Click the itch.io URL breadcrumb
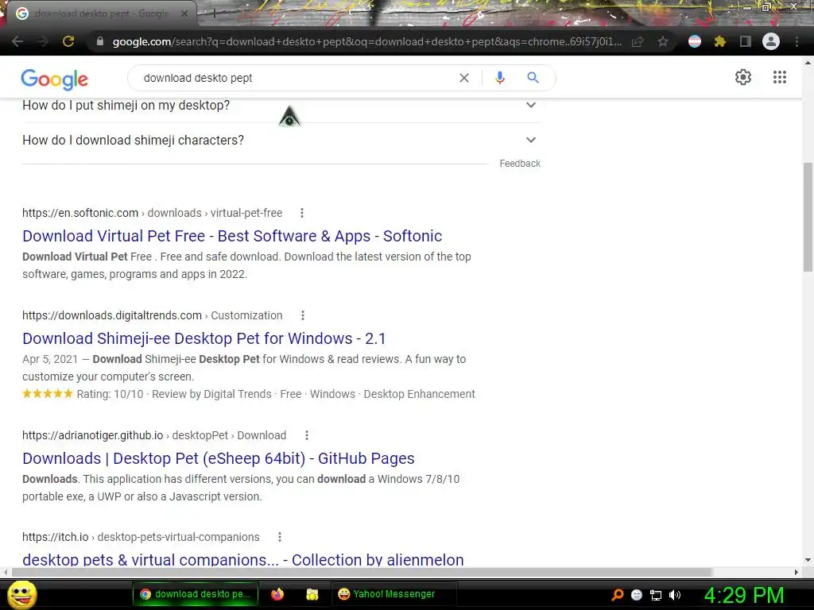The width and height of the screenshot is (814, 610). coord(141,537)
